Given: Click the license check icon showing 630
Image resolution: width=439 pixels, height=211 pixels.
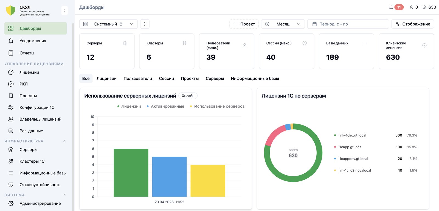Looking at the screenshot, I should pos(424,7).
